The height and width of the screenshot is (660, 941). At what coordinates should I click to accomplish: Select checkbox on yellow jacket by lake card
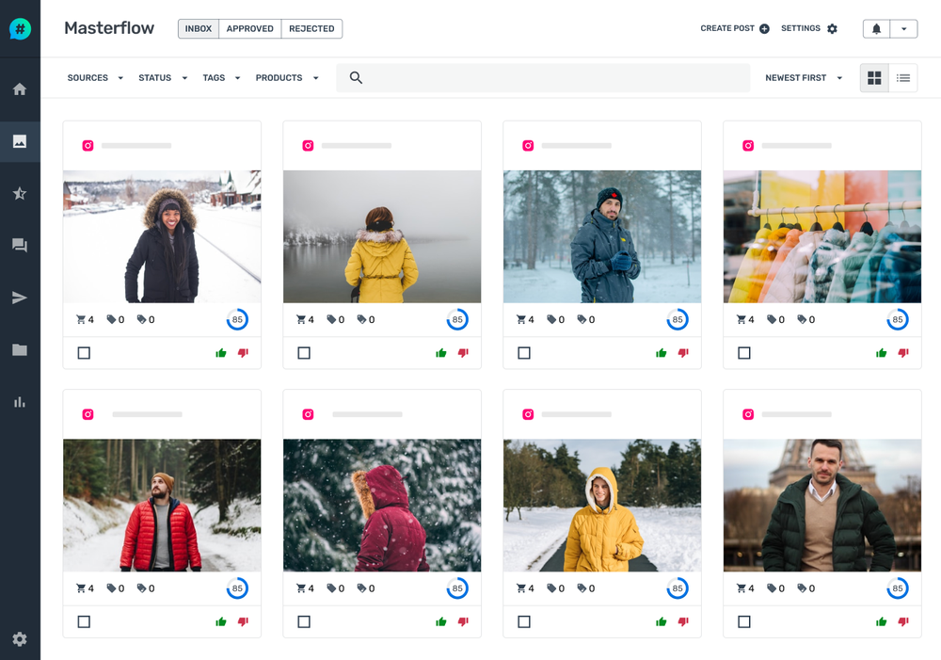coord(304,353)
